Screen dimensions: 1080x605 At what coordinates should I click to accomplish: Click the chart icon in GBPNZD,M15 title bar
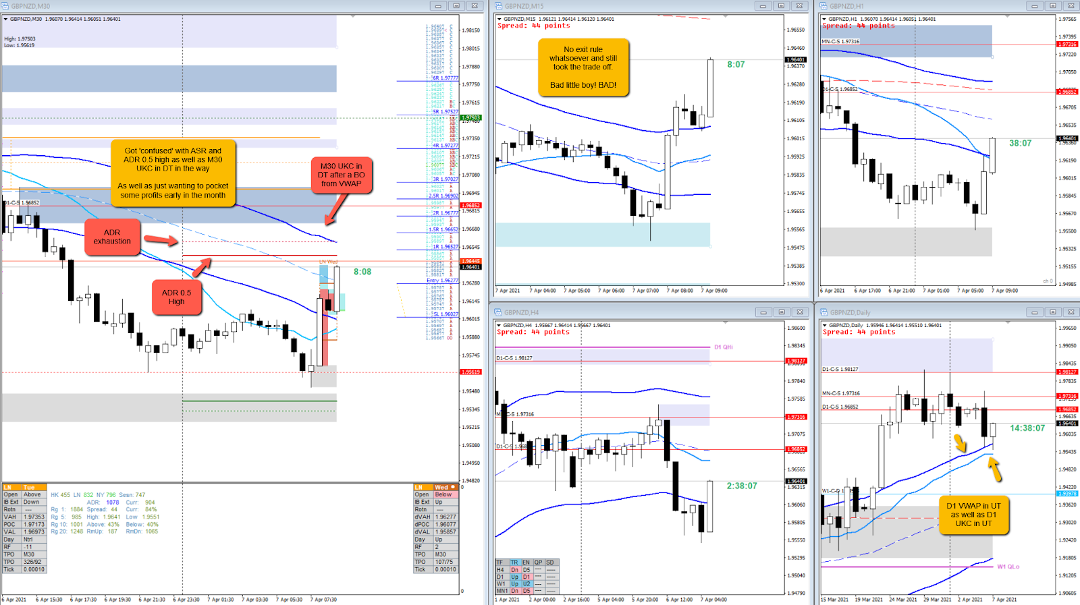click(498, 6)
